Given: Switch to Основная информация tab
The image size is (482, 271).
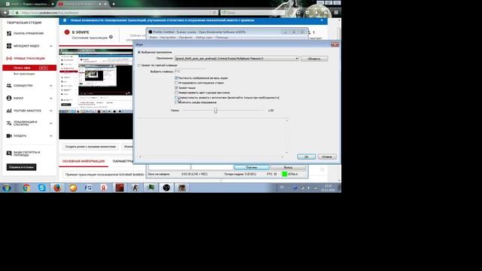Looking at the screenshot, I should pos(84,161).
